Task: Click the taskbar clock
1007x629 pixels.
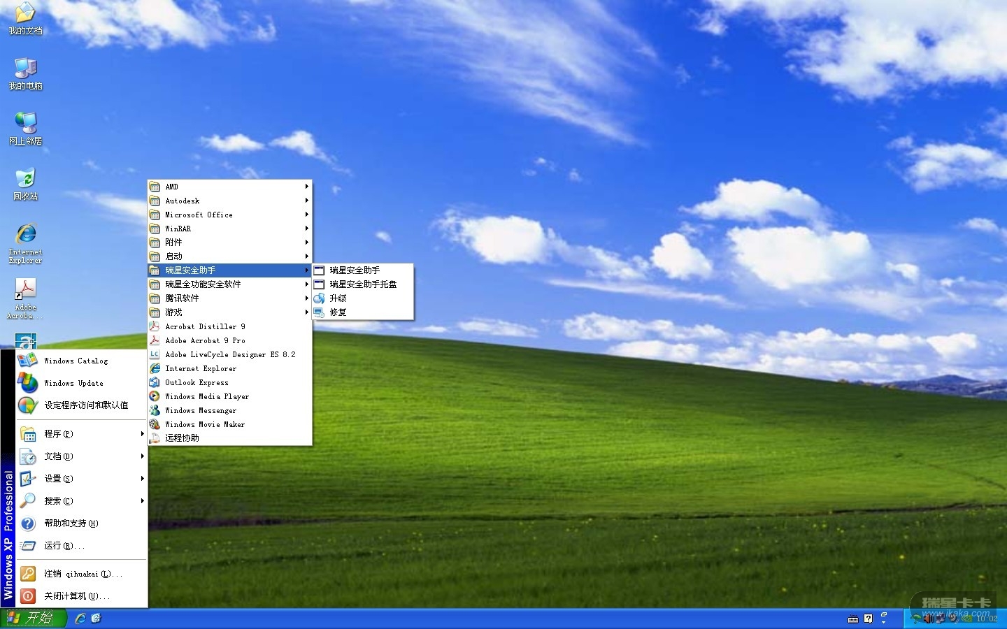Action: pyautogui.click(x=987, y=619)
